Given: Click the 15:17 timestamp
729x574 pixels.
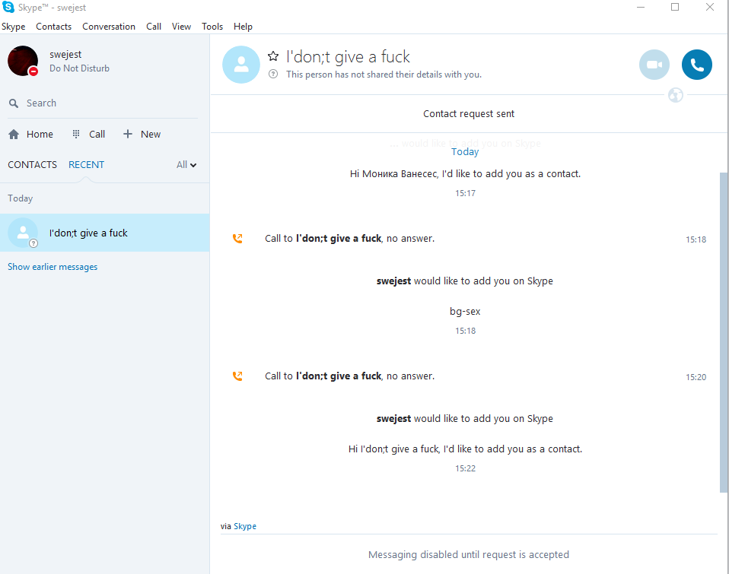Looking at the screenshot, I should tap(465, 193).
